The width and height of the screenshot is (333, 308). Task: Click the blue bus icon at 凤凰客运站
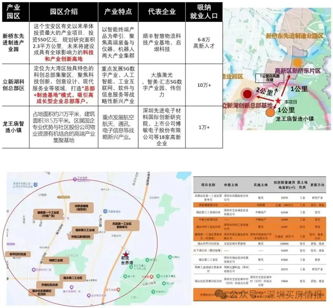105,211
